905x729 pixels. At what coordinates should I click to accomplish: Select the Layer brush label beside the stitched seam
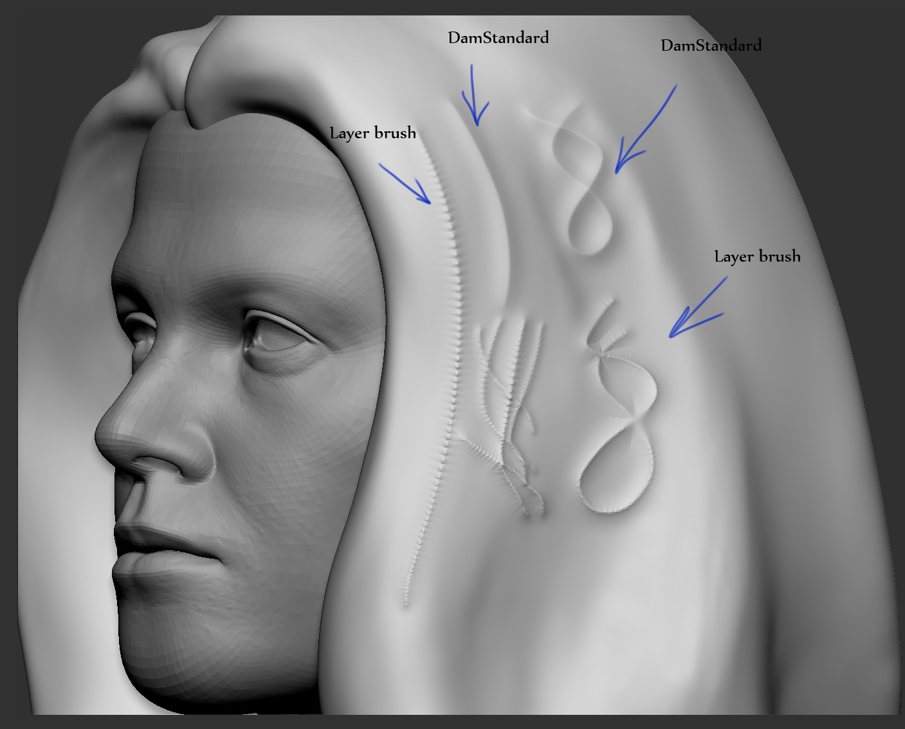pyautogui.click(x=373, y=133)
